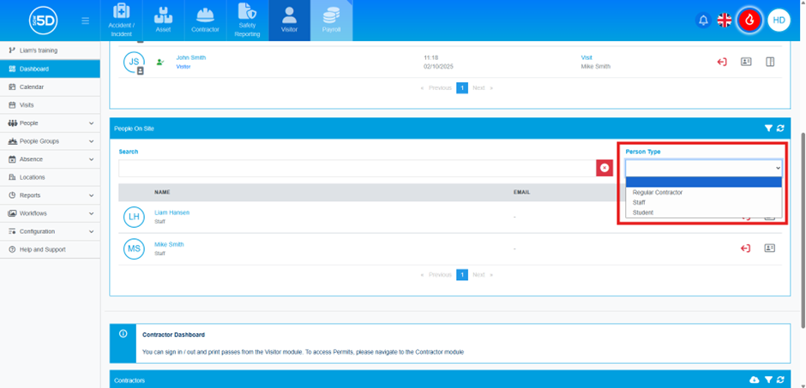Click the filter icon in People On Site header
The height and width of the screenshot is (388, 806).
[x=768, y=128]
